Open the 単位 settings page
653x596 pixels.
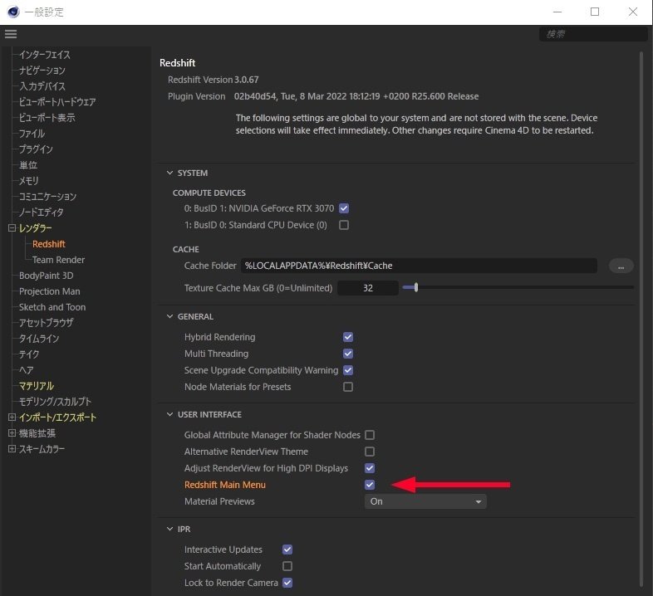click(28, 165)
